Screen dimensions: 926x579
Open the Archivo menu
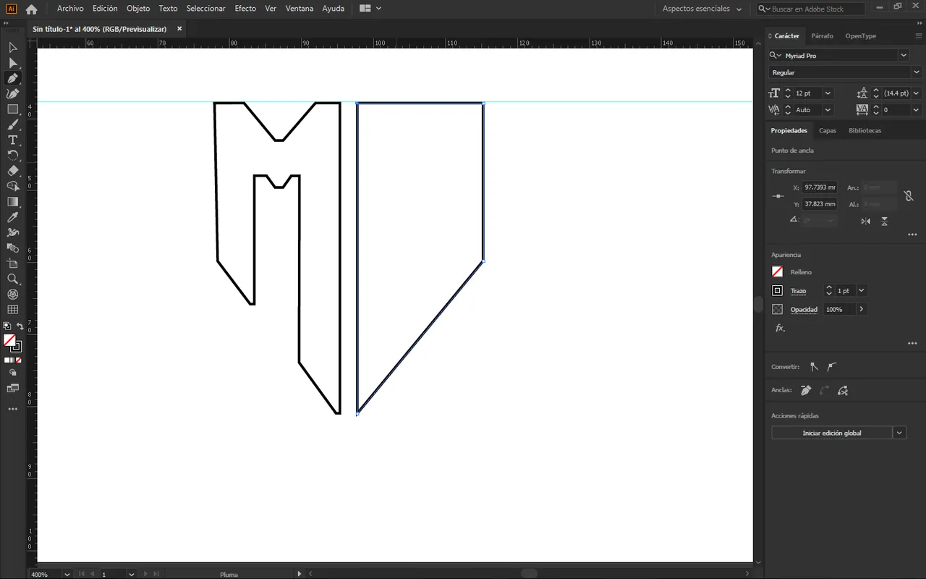click(70, 9)
